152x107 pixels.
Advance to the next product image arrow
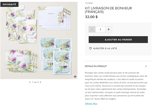[x=41, y=82]
